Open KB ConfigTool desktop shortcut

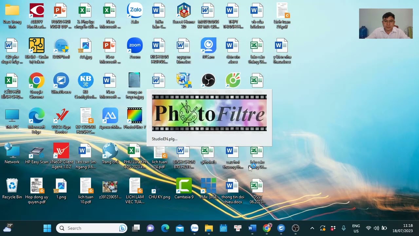point(85,86)
